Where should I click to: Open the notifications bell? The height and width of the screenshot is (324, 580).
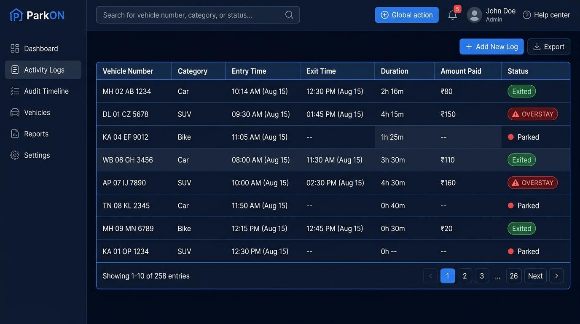pyautogui.click(x=453, y=15)
